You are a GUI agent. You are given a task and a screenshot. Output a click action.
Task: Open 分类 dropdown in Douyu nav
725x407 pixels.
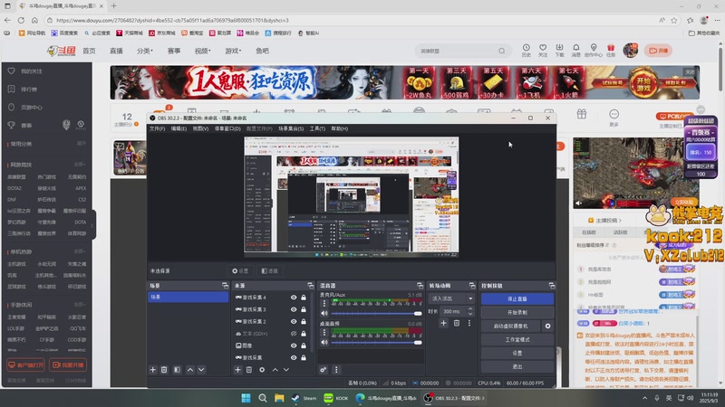point(145,51)
